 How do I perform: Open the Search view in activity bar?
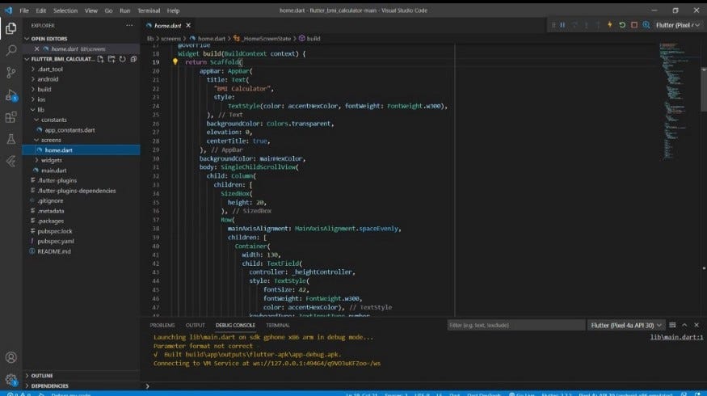[x=11, y=50]
